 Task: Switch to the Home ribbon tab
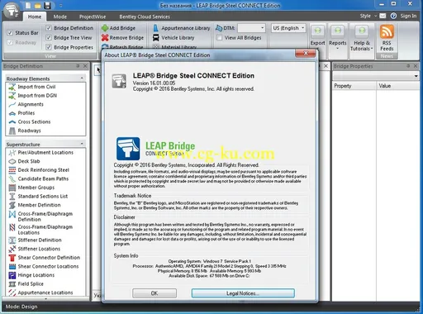click(35, 17)
